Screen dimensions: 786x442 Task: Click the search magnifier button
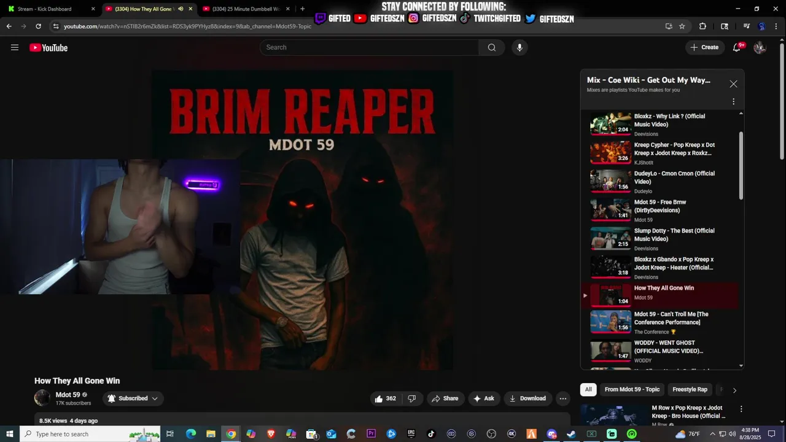click(492, 47)
